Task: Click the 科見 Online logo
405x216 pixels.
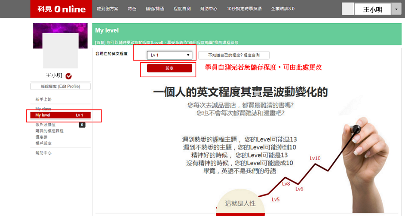Action: point(61,9)
